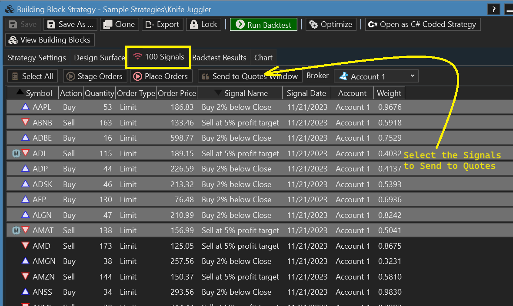Select the AMD sell signal row
Viewport: 513px width, 306px height.
(x=174, y=246)
